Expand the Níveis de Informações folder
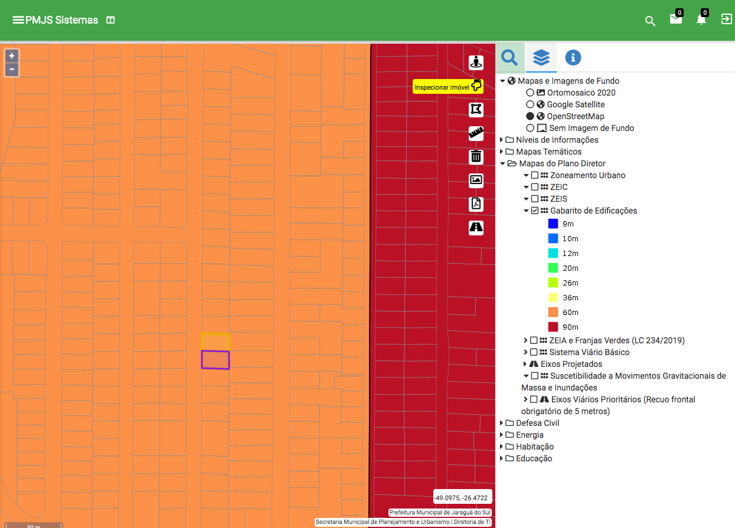This screenshot has width=735, height=528. pos(502,140)
